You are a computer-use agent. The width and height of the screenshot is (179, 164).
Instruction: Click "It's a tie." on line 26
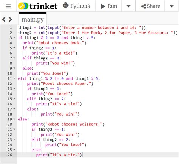[65, 155]
